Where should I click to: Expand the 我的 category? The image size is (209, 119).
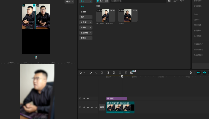point(86,17)
